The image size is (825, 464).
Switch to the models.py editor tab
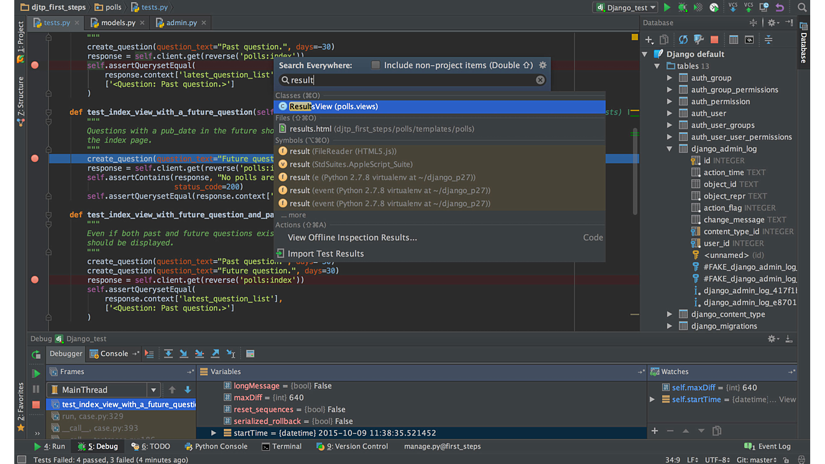pyautogui.click(x=118, y=22)
